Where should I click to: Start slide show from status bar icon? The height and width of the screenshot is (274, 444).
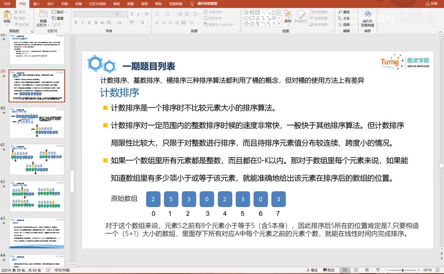pyautogui.click(x=378, y=270)
